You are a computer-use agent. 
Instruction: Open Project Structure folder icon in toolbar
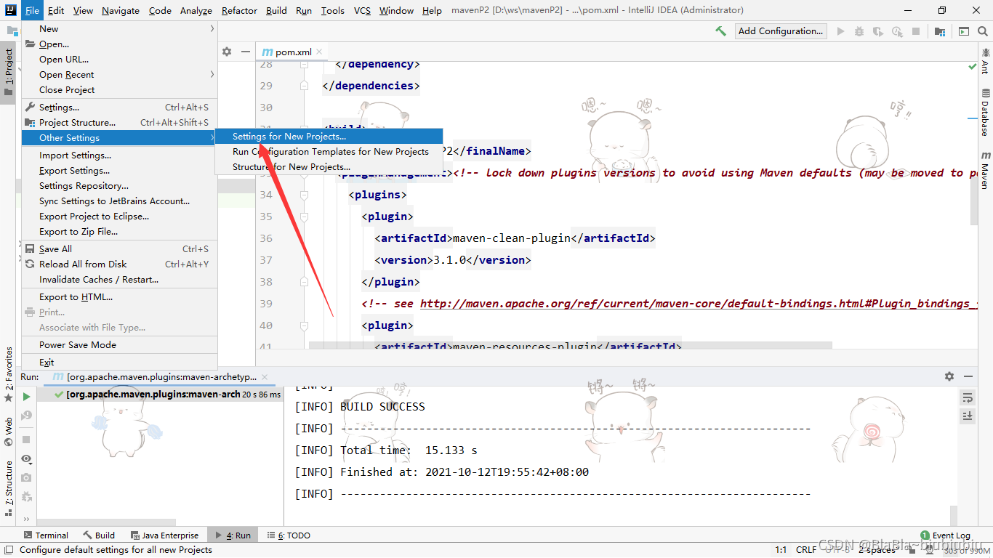coord(940,31)
